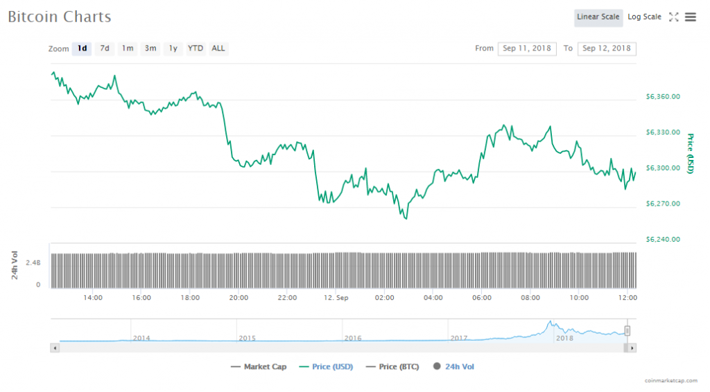Grab the navigator range handle near 2018
The width and height of the screenshot is (710, 392).
tap(627, 331)
